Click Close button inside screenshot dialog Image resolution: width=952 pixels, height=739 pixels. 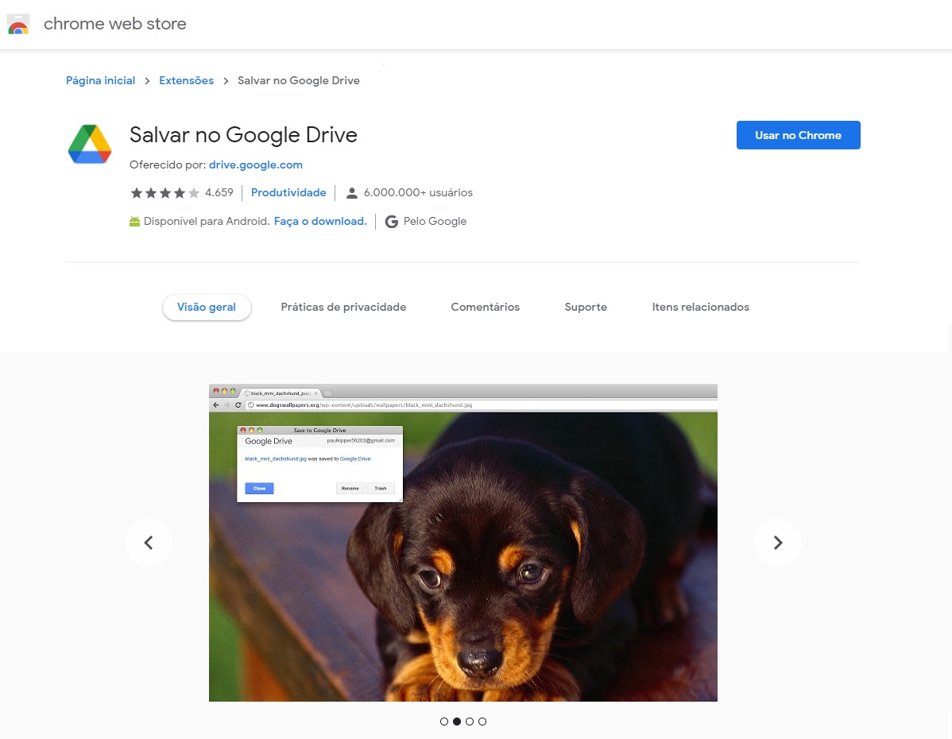259,488
